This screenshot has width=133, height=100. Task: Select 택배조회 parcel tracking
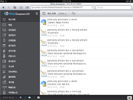pos(20,87)
